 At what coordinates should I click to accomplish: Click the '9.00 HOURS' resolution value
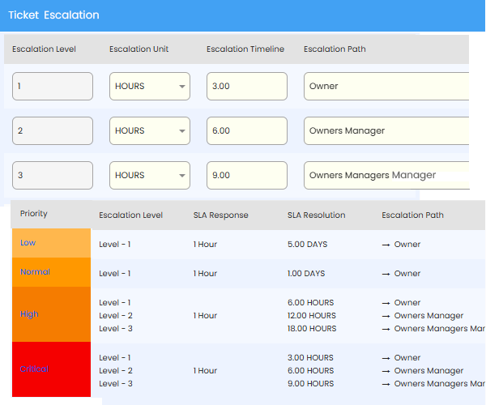coord(310,384)
